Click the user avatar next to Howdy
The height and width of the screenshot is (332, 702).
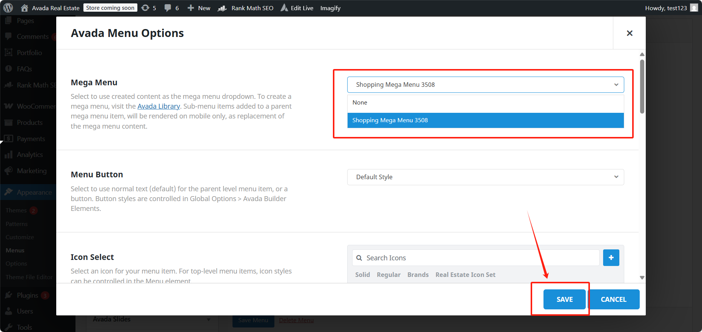694,8
